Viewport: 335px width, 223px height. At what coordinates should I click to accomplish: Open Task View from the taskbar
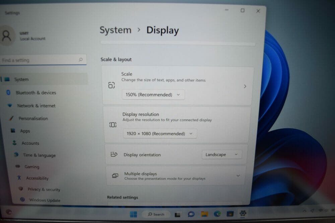point(178,214)
